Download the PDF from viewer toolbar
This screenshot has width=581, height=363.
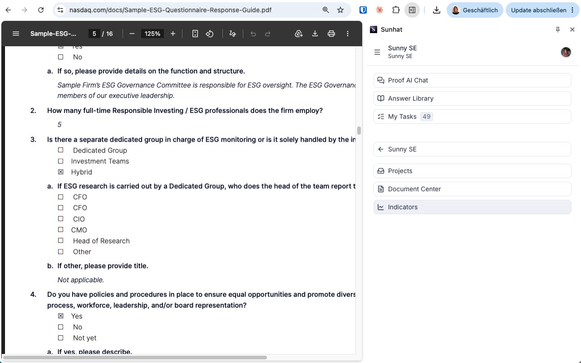pos(315,34)
